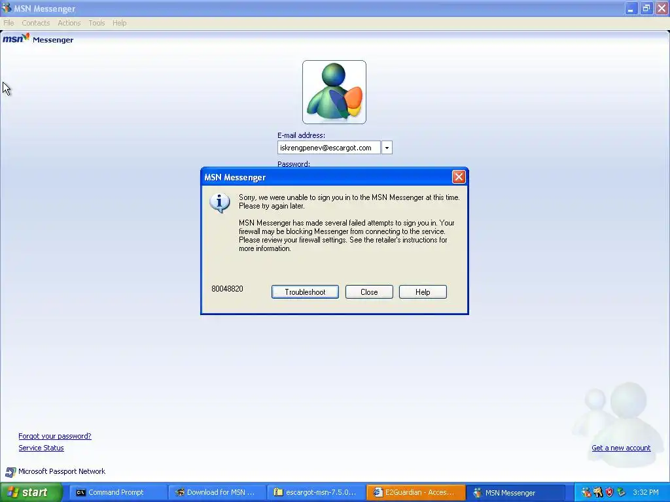Viewport: 670px width, 502px height.
Task: Open the Service Status link
Action: click(41, 448)
